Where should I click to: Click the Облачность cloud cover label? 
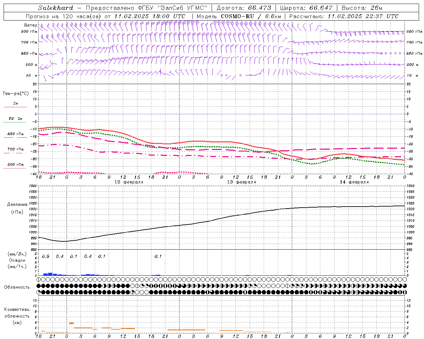(x=17, y=287)
